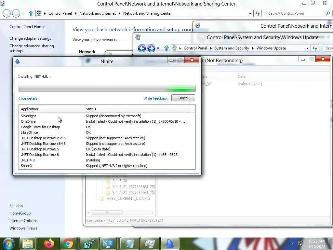Image resolution: width=333 pixels, height=250 pixels.
Task: Click Control Panel icon in main address bar
Action: (39, 13)
